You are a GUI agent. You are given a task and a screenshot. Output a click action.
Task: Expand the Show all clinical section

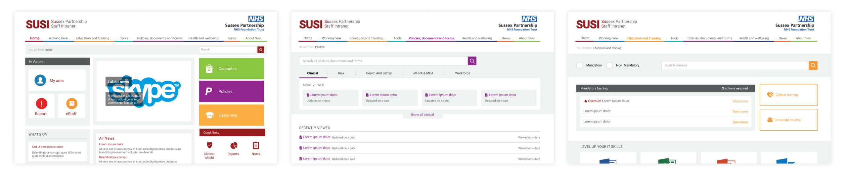click(422, 115)
